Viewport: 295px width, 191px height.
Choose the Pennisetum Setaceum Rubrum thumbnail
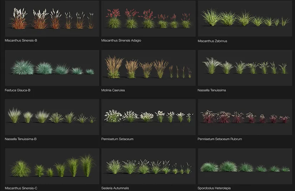[245, 117]
